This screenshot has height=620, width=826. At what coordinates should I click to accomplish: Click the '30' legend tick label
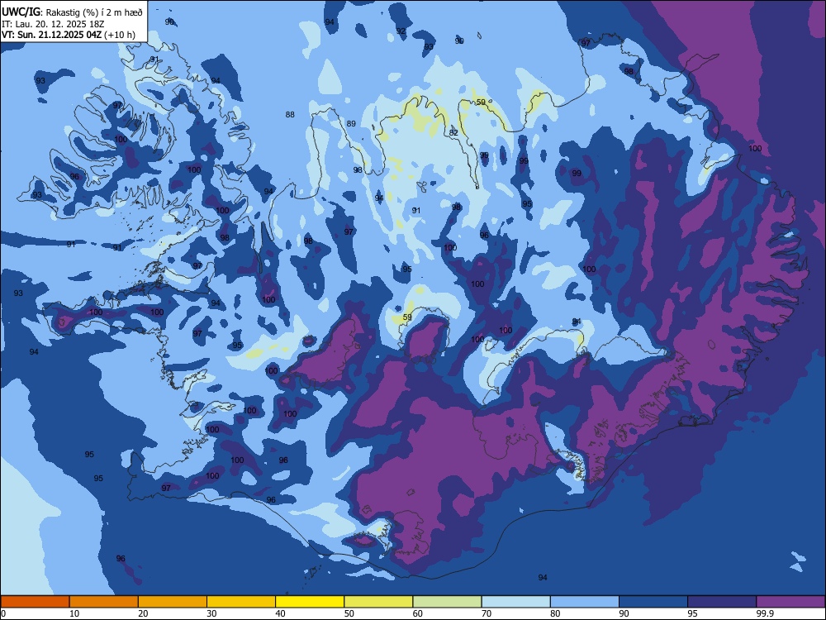[x=211, y=613]
